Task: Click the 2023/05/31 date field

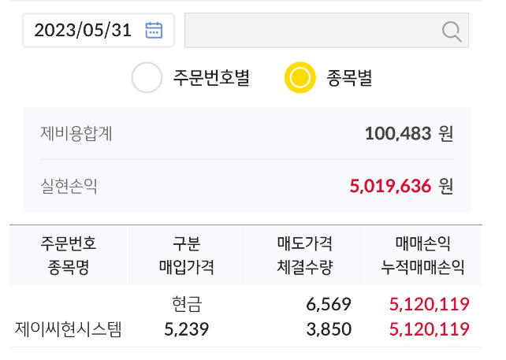Action: coord(99,30)
